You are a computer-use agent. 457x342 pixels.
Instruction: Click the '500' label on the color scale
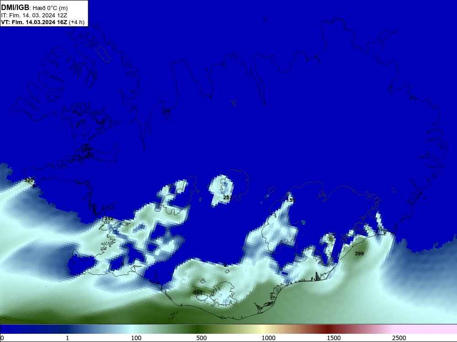(x=202, y=338)
